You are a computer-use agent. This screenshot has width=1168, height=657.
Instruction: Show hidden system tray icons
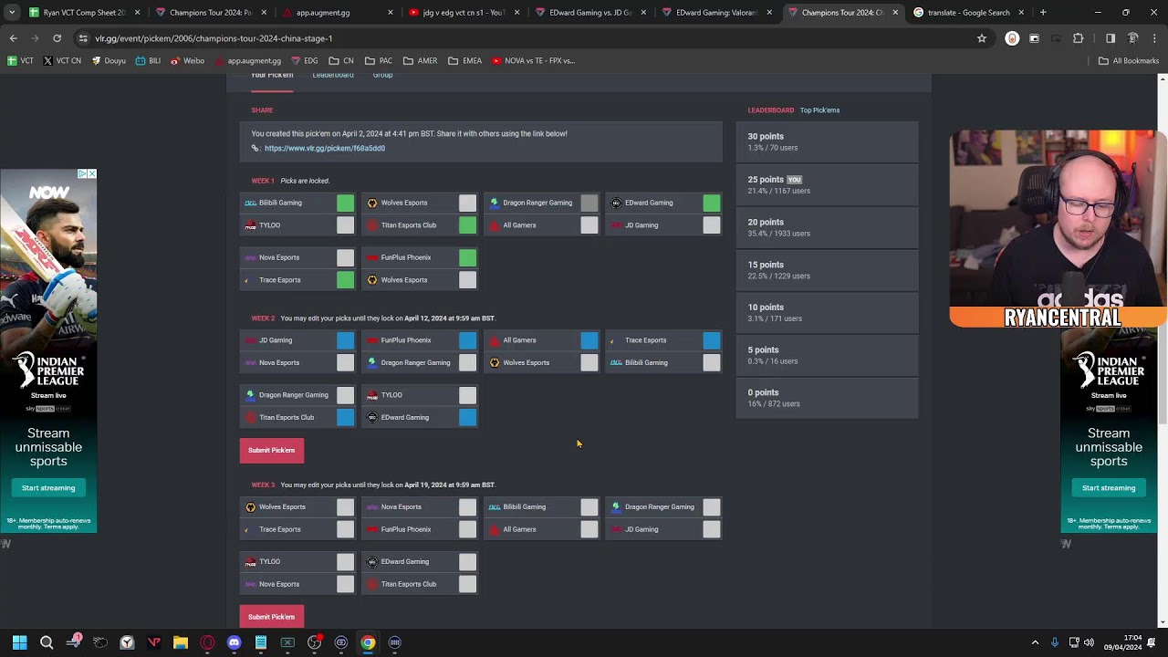tap(1035, 642)
